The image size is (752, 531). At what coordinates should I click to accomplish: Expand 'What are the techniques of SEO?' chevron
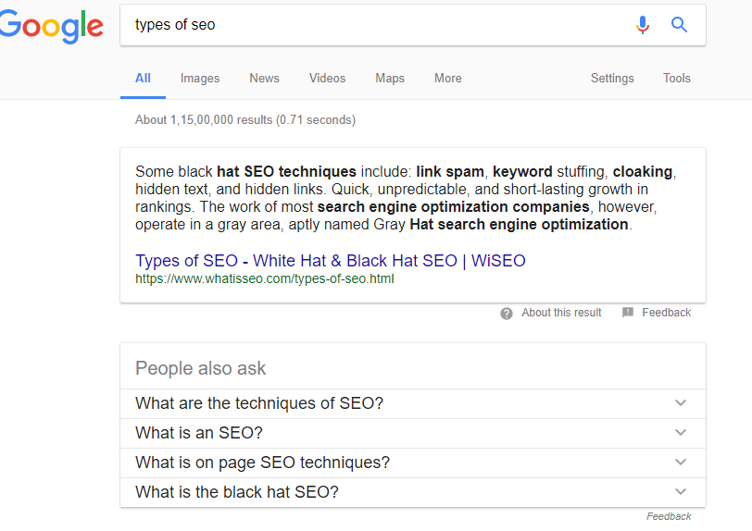(681, 403)
